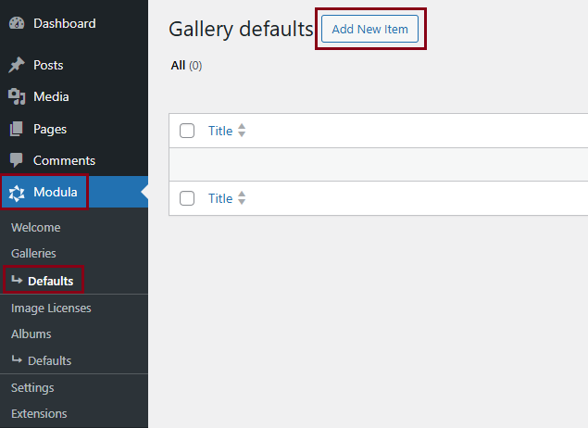
Task: Open Defaults under Albums
Action: (x=49, y=360)
